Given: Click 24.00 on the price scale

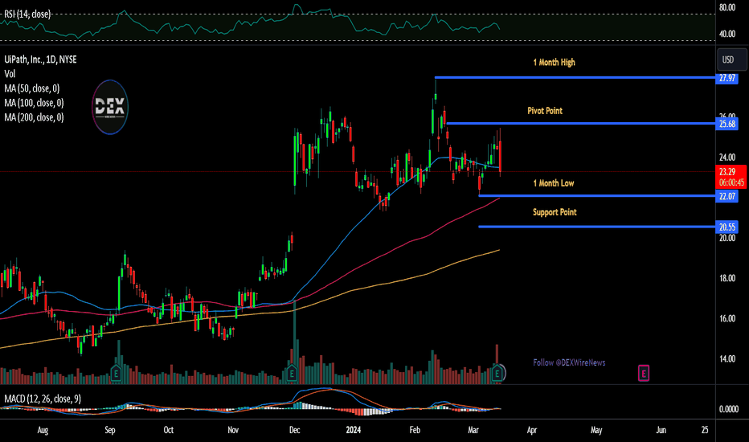Looking at the screenshot, I should pos(727,158).
